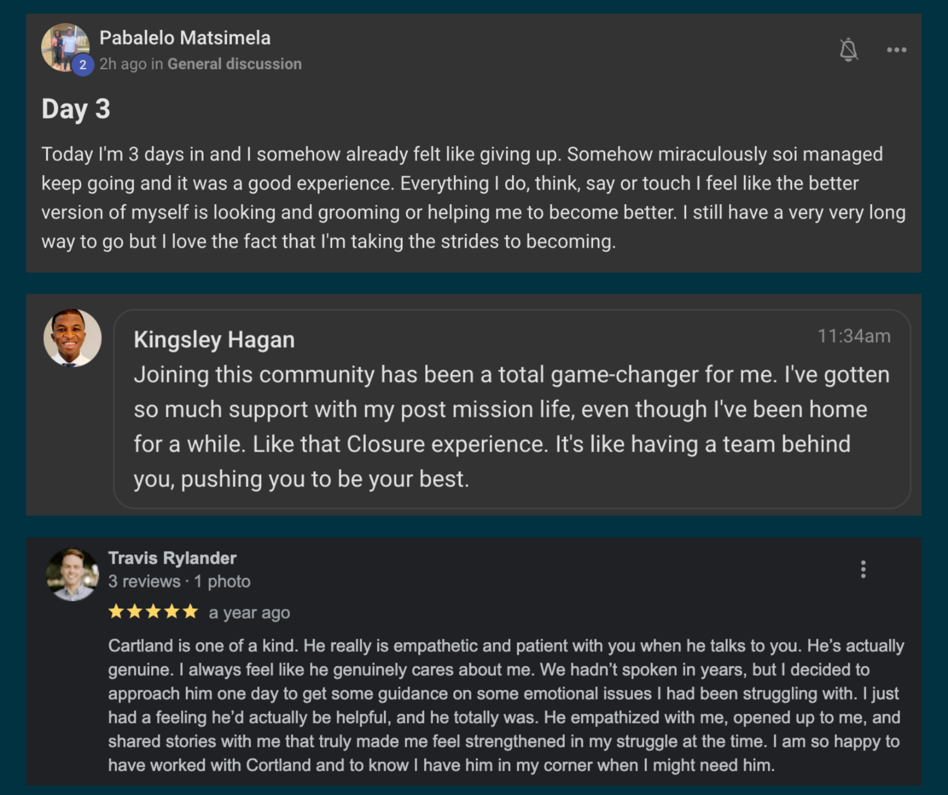Viewport: 948px width, 795px height.
Task: Click the Pabalelo Matsimela author name
Action: tap(185, 38)
